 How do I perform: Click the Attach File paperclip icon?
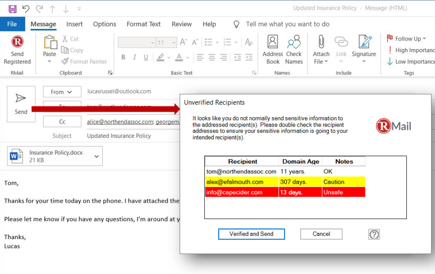pos(321,43)
